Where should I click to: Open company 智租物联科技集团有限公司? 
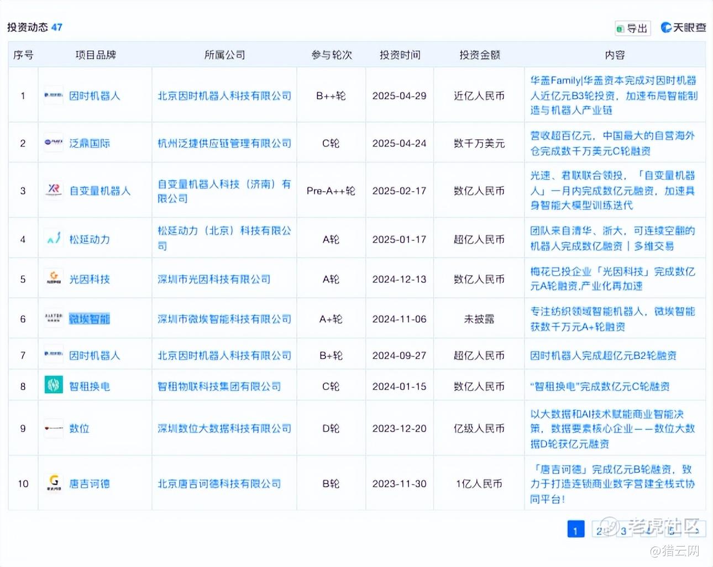click(219, 386)
